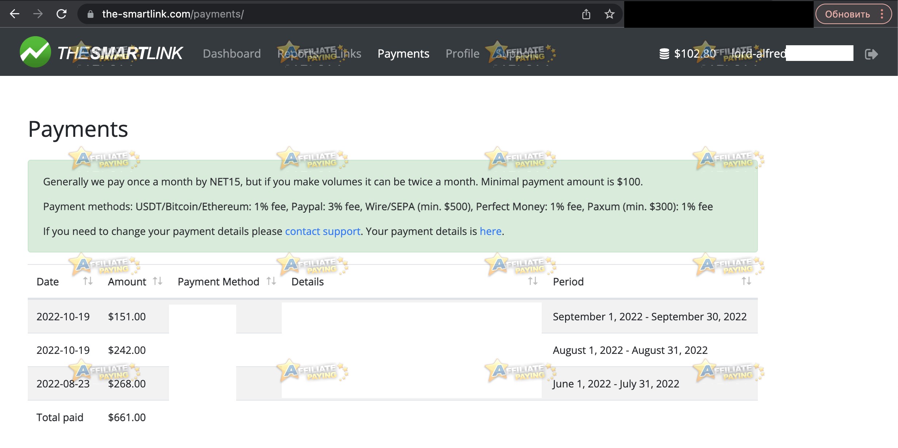Sort by the Period column arrows
The width and height of the screenshot is (898, 448).
(x=747, y=281)
